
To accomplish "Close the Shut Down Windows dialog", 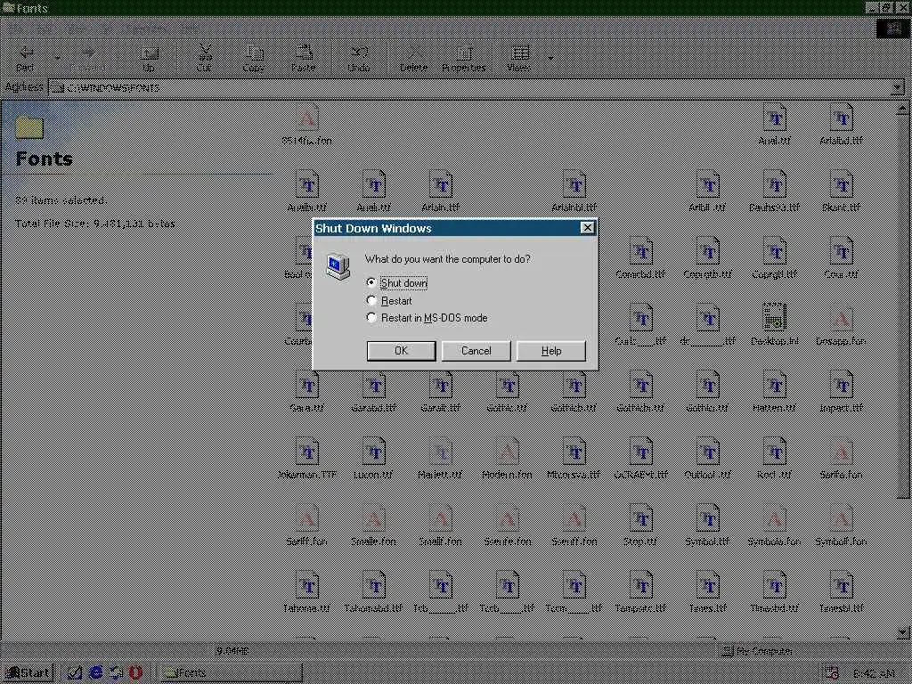I will 588,228.
